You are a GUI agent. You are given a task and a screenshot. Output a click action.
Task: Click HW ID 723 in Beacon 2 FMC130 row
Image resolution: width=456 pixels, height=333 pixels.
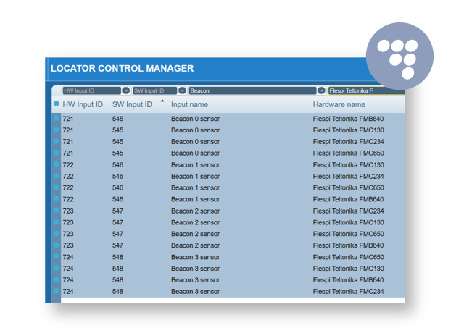[x=68, y=222]
